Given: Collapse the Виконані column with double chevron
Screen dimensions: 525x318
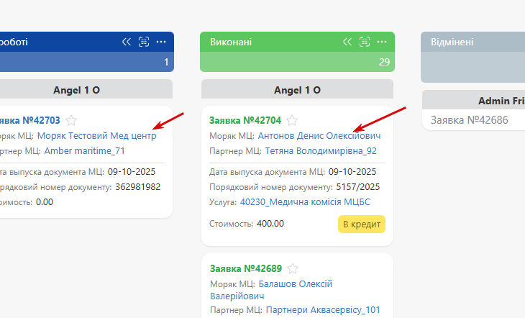Looking at the screenshot, I should [347, 42].
